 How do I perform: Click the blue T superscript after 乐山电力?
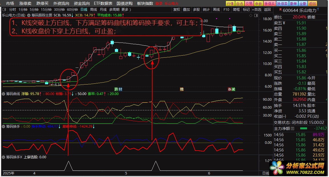(x=318, y=9)
